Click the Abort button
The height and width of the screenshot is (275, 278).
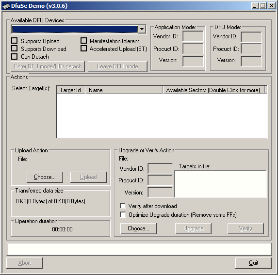click(x=24, y=263)
